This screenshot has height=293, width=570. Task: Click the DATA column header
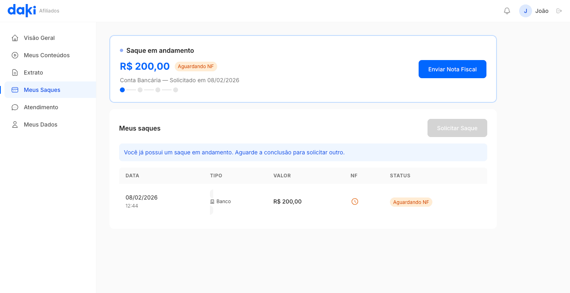coord(132,176)
